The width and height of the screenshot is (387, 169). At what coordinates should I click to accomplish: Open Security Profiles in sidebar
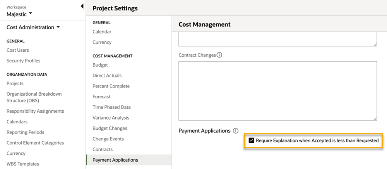23,61
